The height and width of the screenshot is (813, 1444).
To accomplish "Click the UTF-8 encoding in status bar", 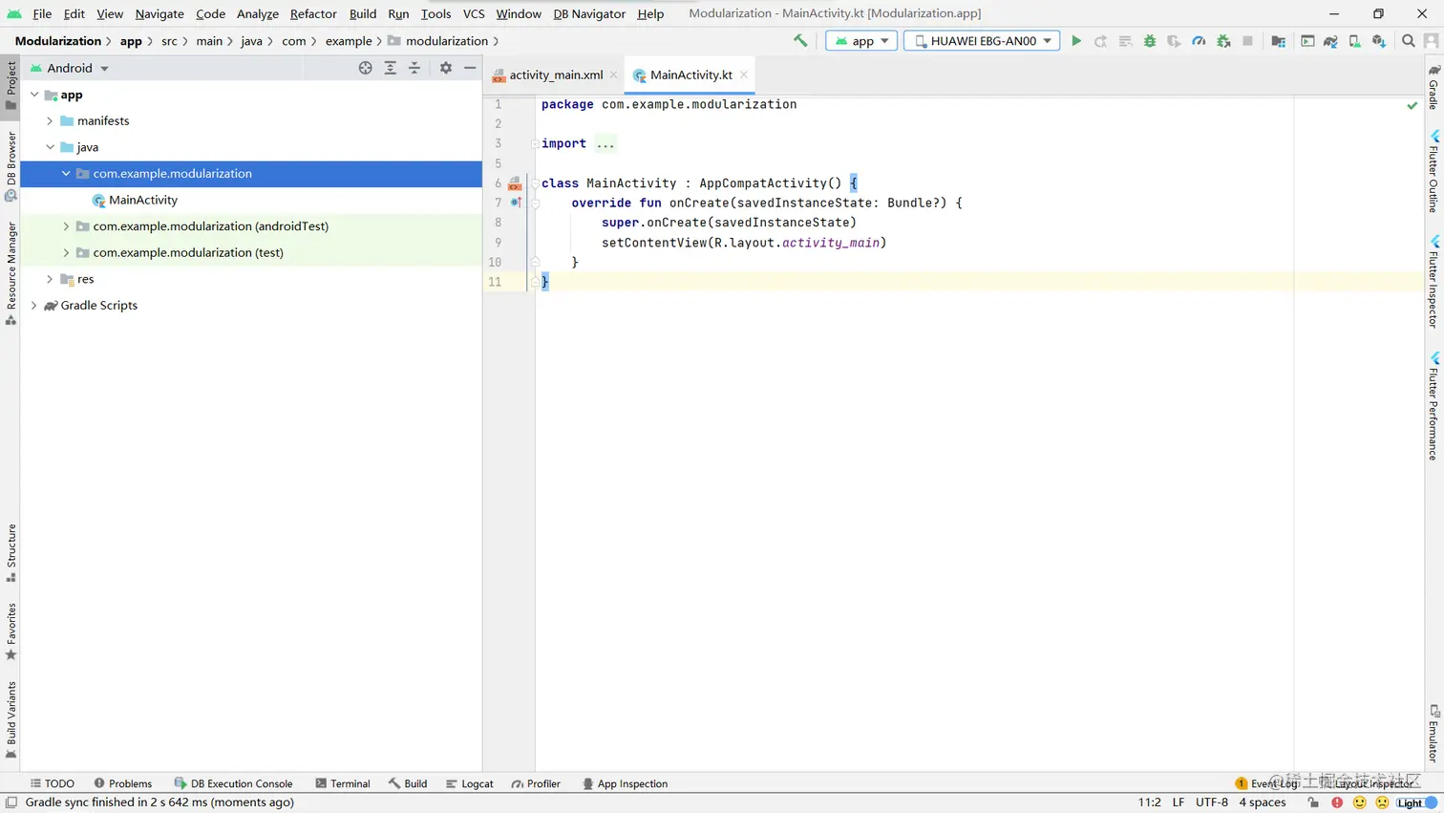I will point(1212,802).
